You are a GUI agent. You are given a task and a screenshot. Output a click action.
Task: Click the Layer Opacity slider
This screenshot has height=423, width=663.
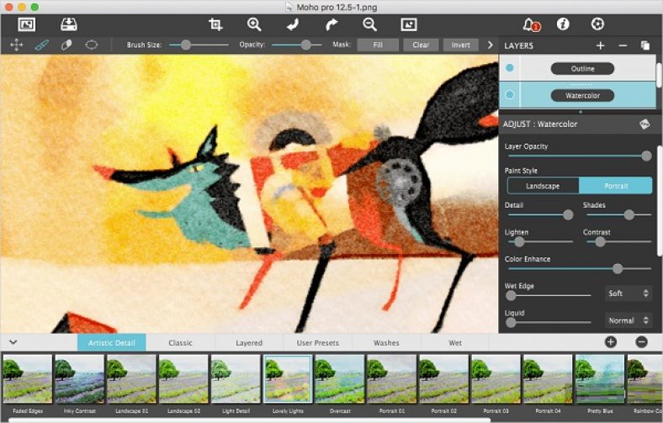(x=580, y=156)
